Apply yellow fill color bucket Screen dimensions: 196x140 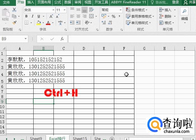[x=39, y=23]
